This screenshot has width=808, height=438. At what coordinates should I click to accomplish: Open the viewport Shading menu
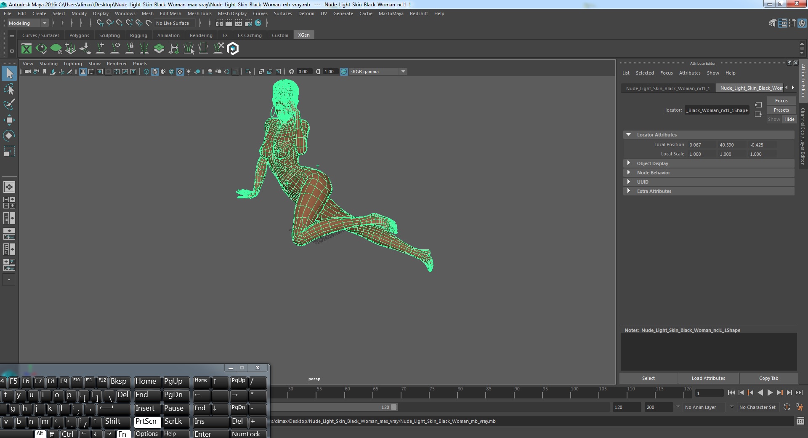point(48,64)
